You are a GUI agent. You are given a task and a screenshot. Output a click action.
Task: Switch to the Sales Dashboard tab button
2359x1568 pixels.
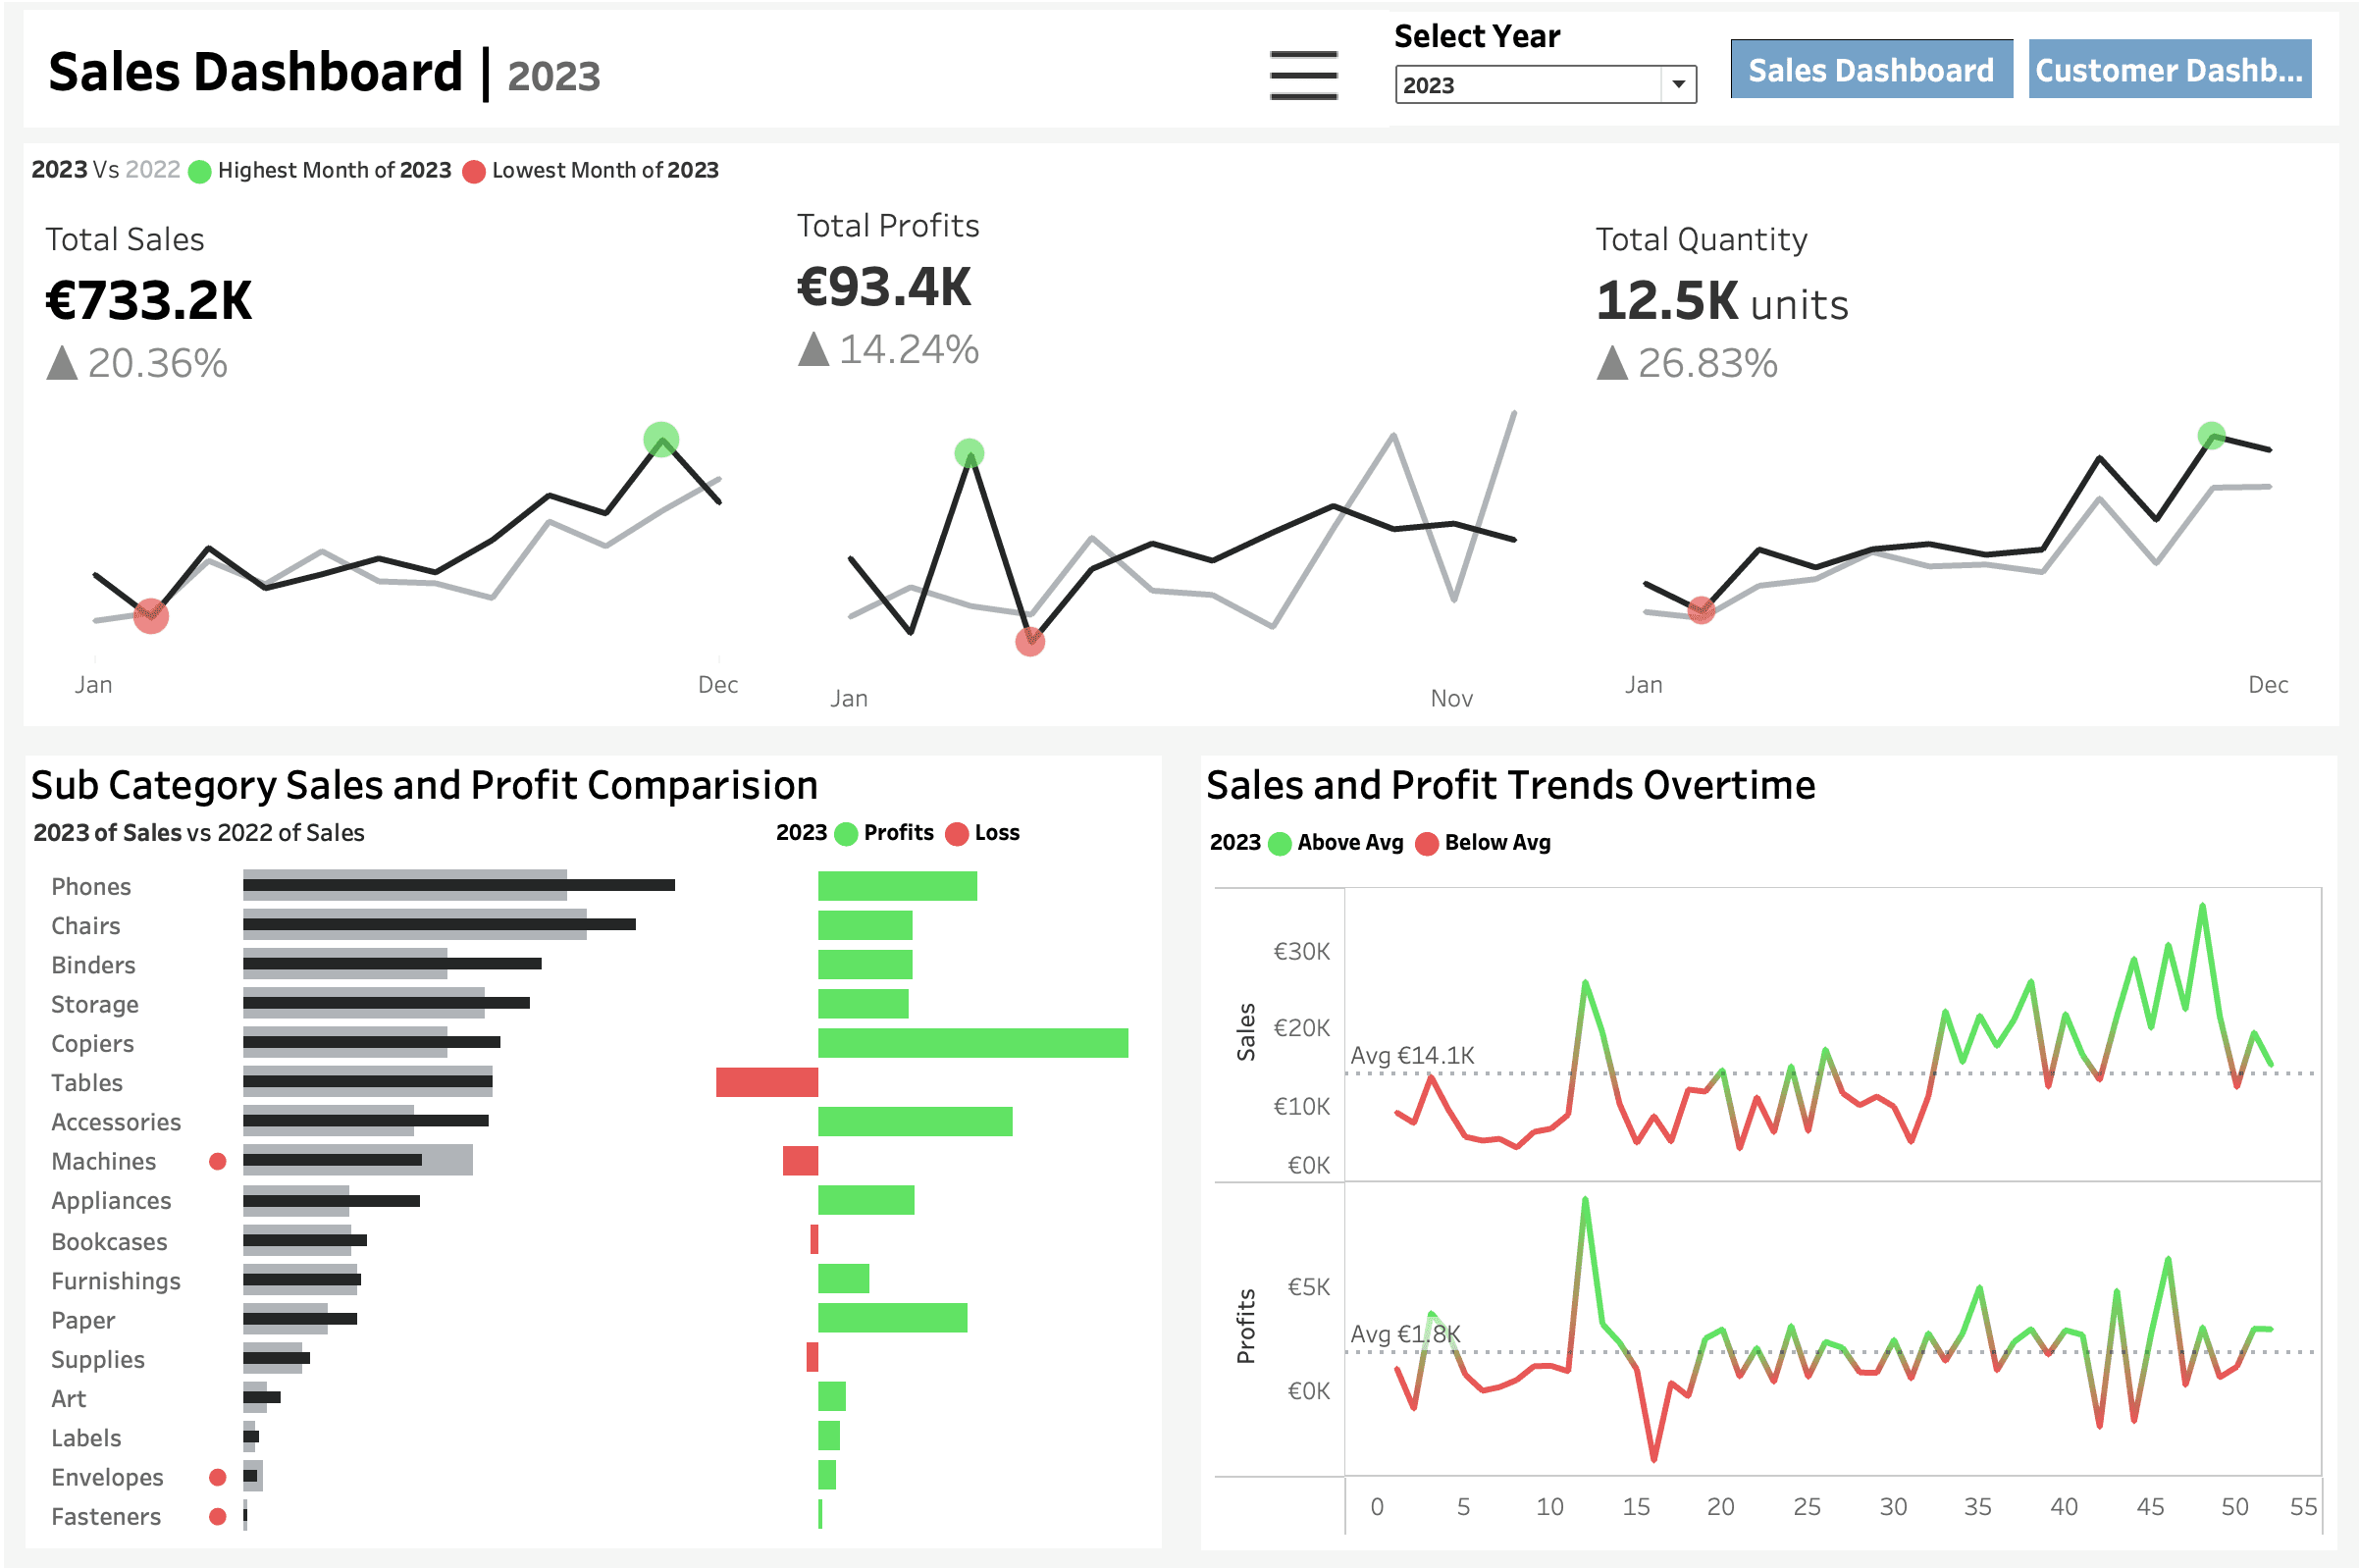(x=1871, y=69)
